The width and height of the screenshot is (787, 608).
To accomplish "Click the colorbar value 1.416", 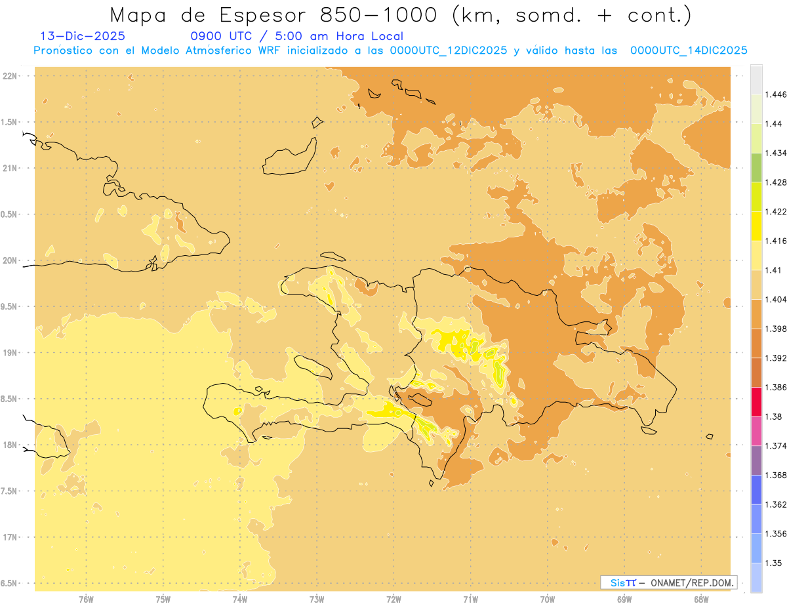I will point(777,241).
